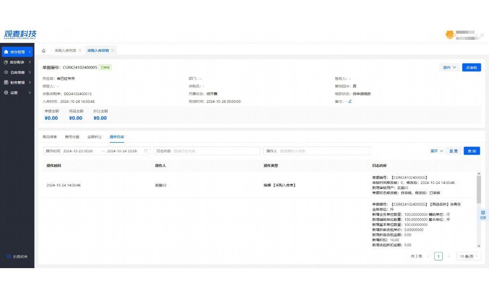Click the 折叠菜单 collapse menu icon

point(9,257)
